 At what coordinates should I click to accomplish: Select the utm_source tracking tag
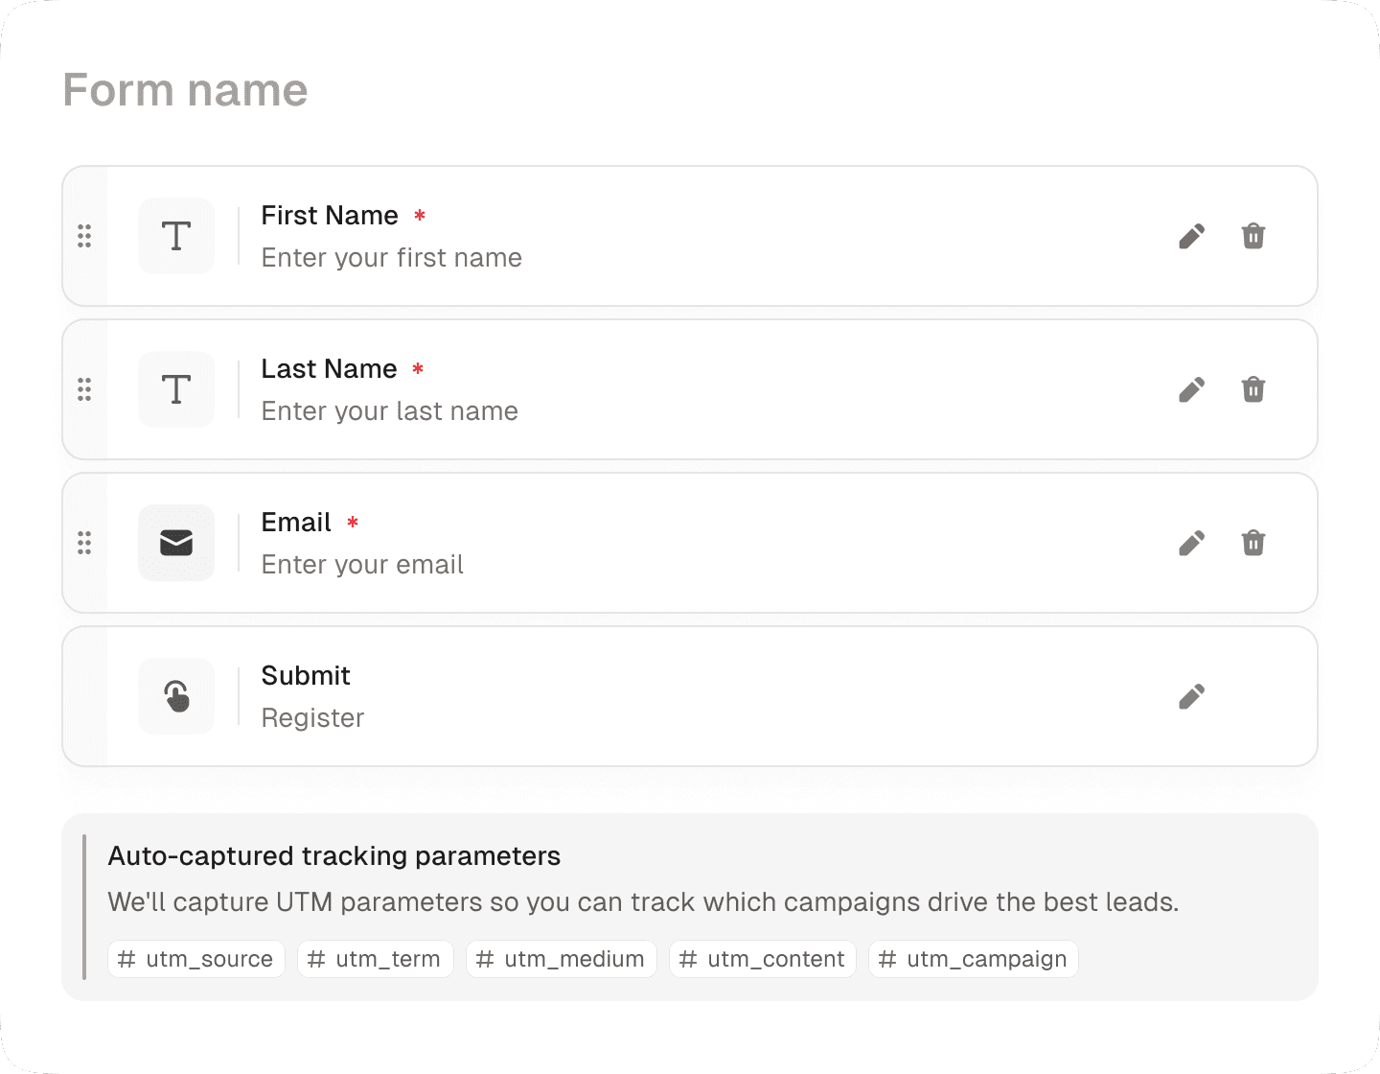click(195, 959)
